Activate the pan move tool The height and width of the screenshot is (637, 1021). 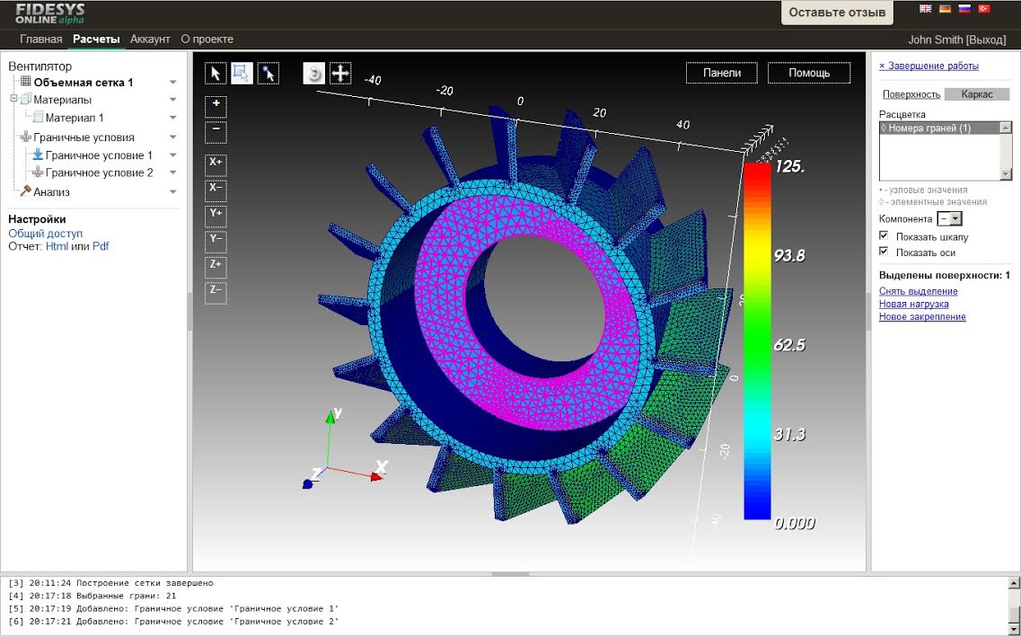click(340, 74)
